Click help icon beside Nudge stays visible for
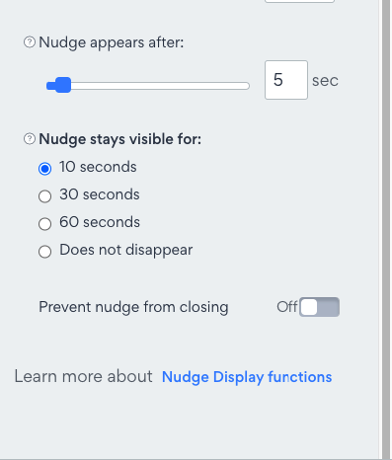Image resolution: width=392 pixels, height=460 pixels. (30, 139)
